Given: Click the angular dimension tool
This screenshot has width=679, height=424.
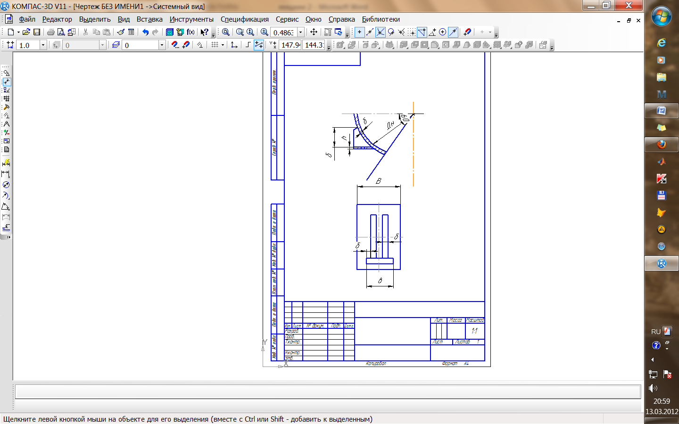Looking at the screenshot, I should pyautogui.click(x=6, y=207).
